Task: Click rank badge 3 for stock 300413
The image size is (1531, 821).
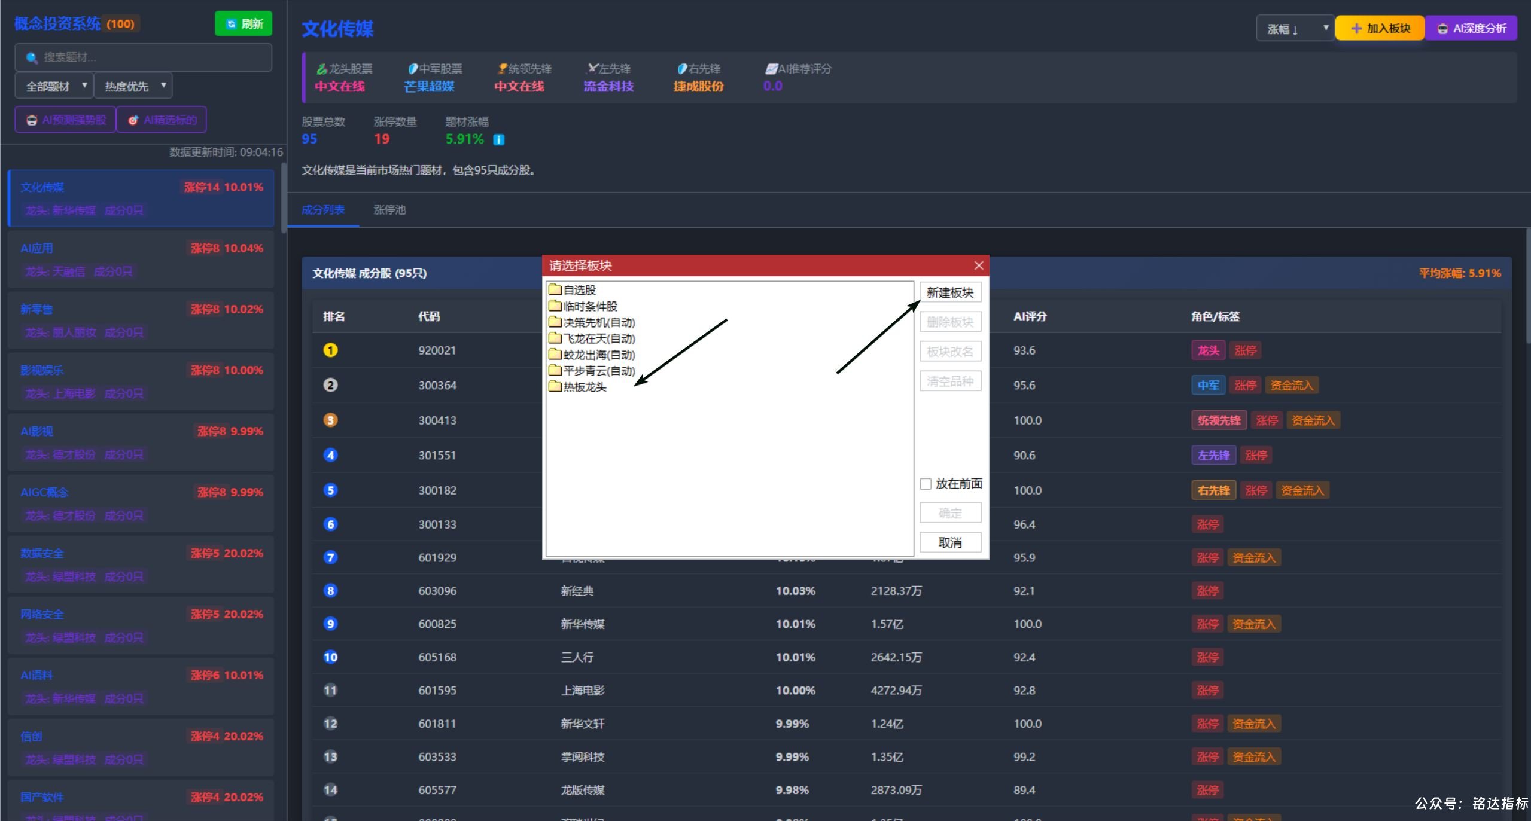Action: click(330, 420)
